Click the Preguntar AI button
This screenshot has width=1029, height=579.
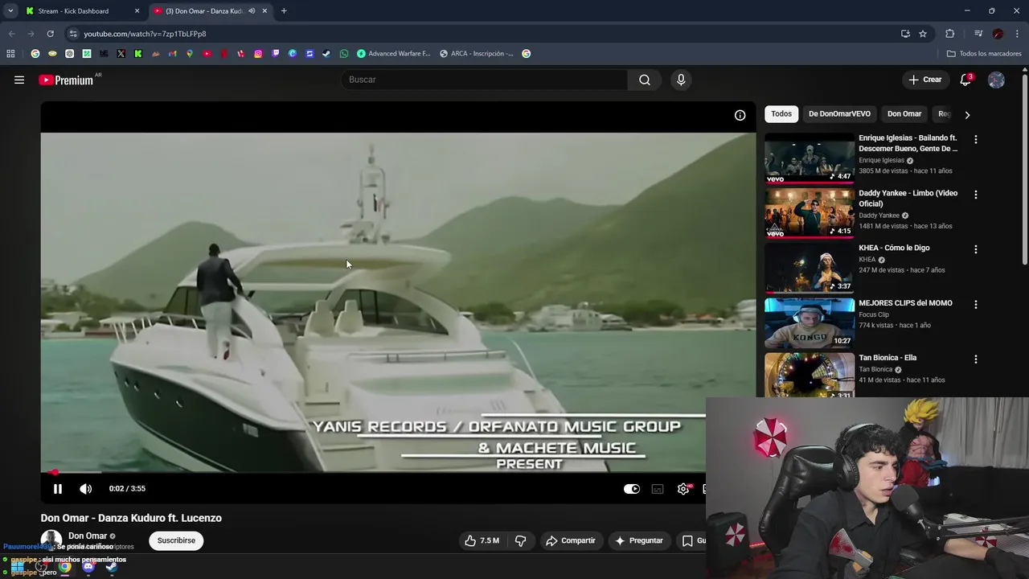(638, 540)
